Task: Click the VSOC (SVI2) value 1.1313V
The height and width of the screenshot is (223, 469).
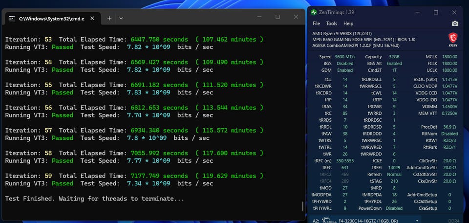Action: pyautogui.click(x=450, y=79)
